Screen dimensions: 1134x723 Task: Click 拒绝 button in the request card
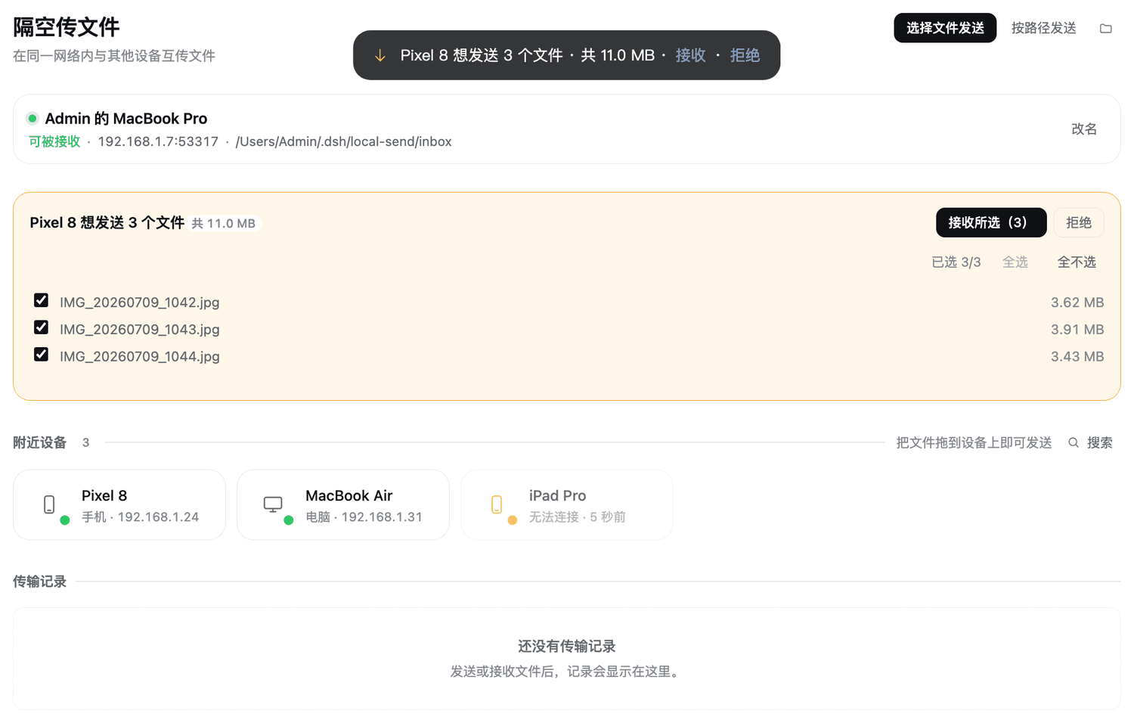click(1079, 222)
